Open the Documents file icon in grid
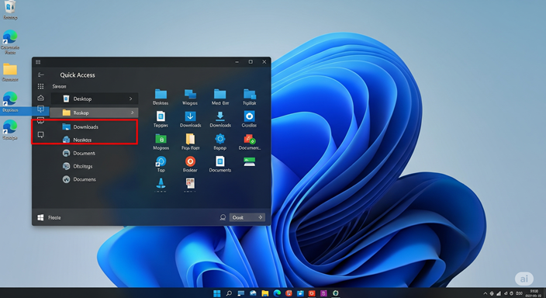546x298 pixels. [219, 161]
